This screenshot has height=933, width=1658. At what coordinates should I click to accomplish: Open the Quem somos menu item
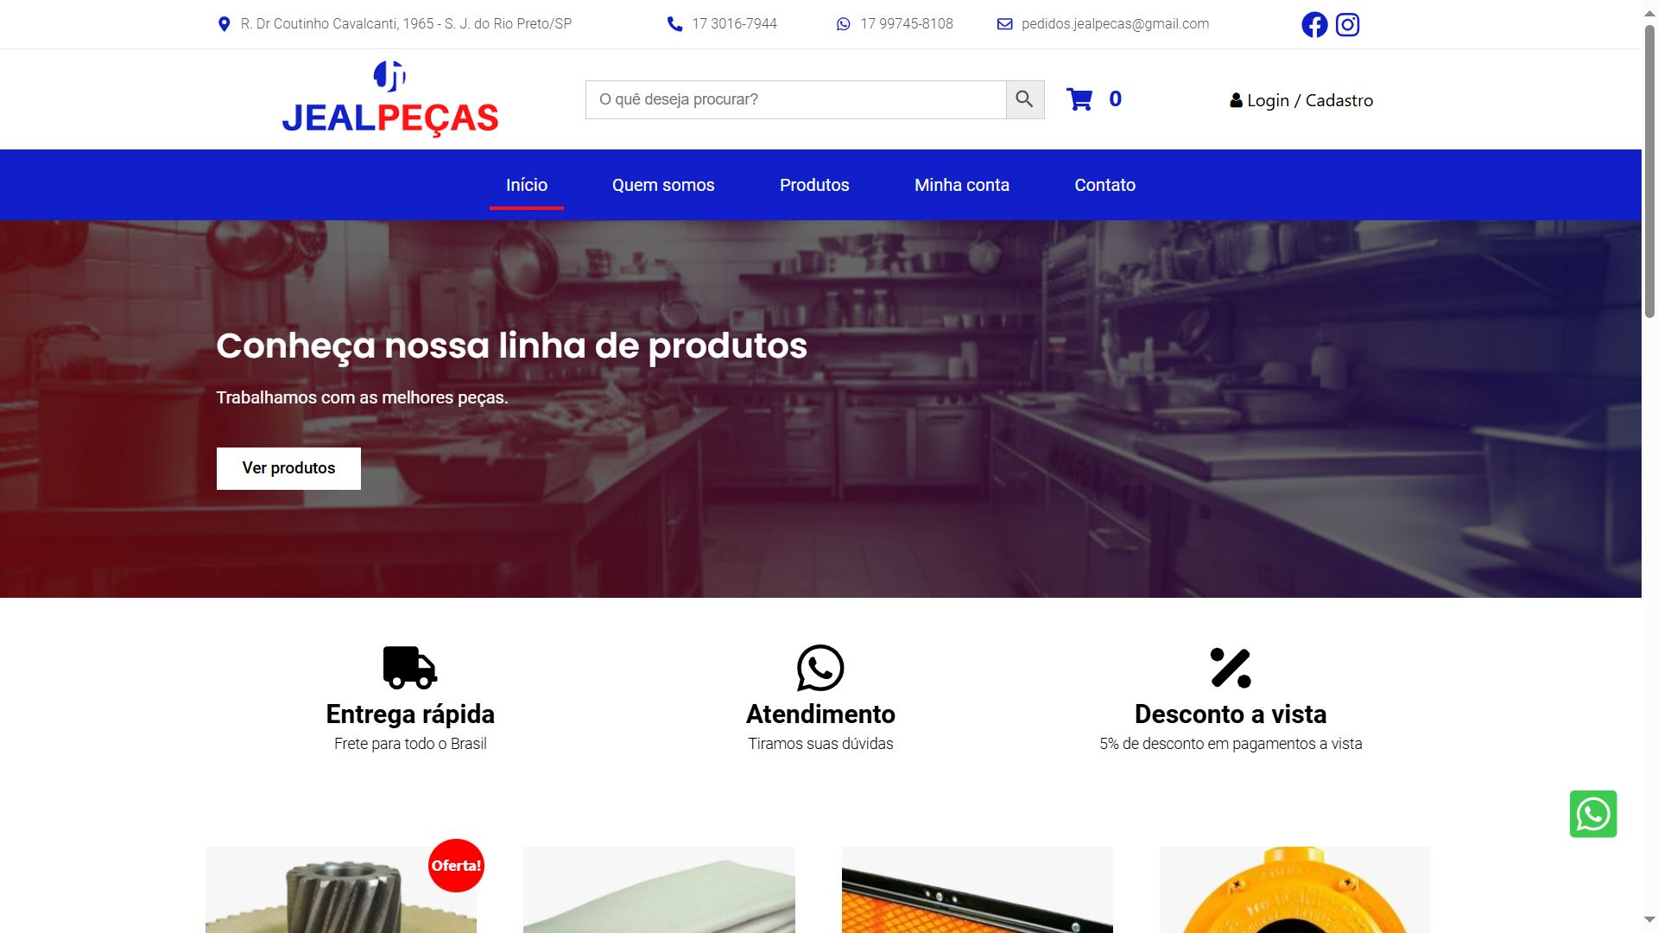(x=663, y=185)
